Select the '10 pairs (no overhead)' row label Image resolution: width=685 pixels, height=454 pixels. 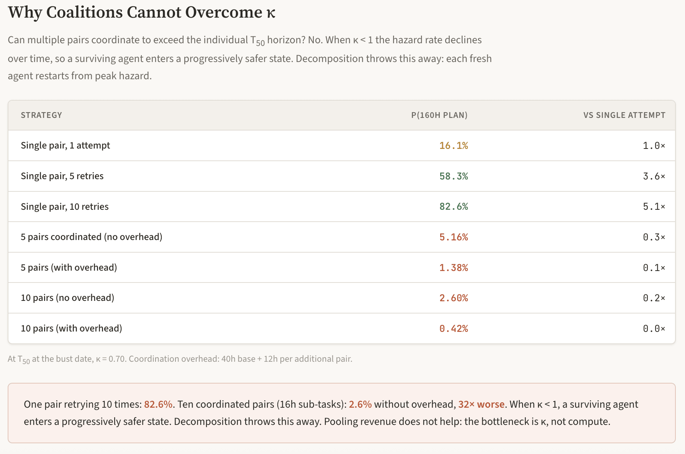pyautogui.click(x=67, y=298)
